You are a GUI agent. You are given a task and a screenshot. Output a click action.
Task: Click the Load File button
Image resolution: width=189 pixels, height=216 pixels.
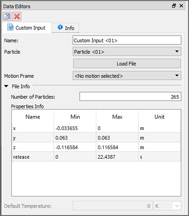coord(127,64)
